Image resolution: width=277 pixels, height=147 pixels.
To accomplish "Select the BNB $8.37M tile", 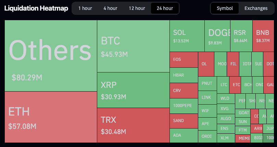I will (263, 36).
